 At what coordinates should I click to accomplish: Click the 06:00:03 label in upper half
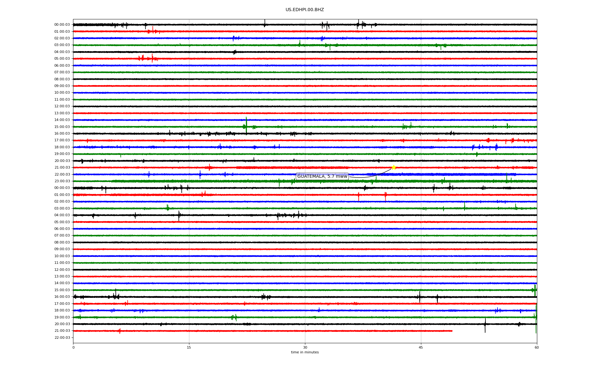pyautogui.click(x=62, y=65)
